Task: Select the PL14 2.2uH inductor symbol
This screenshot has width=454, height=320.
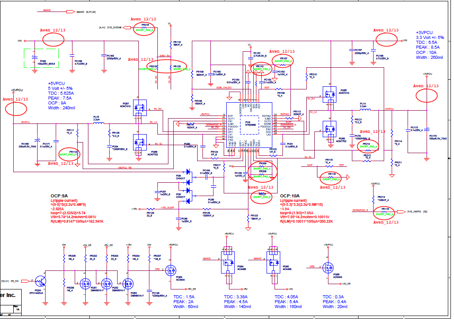Action: 365,109
